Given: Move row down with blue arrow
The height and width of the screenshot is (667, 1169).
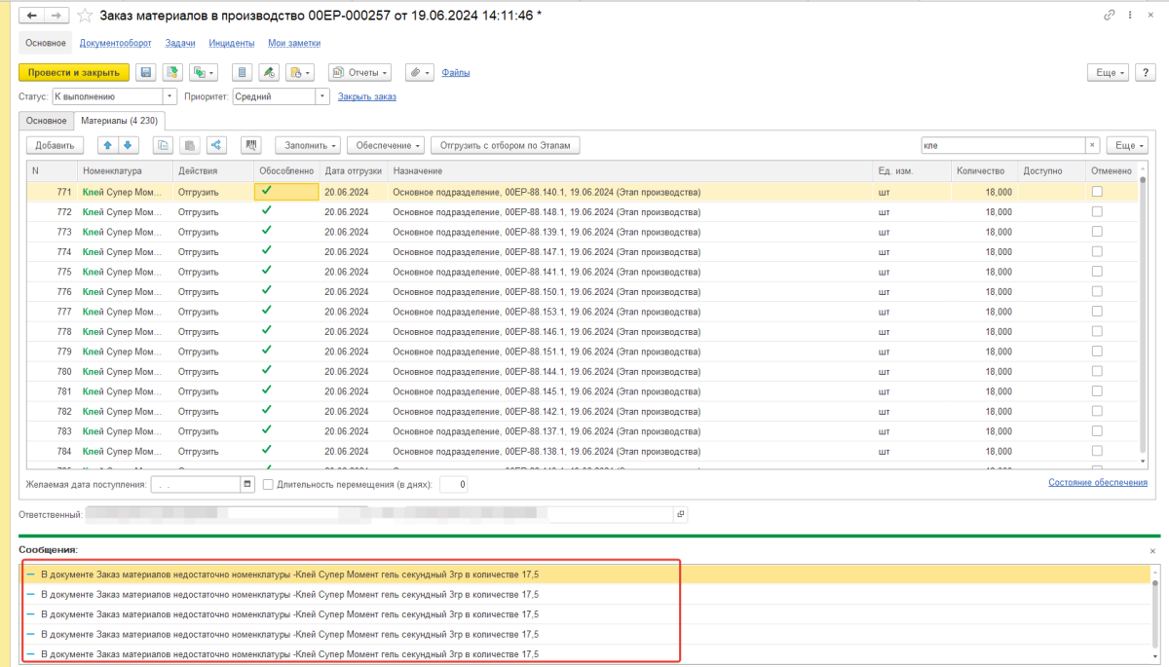Looking at the screenshot, I should tap(127, 145).
